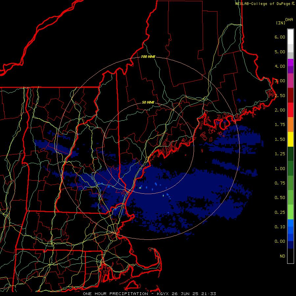Pick the white swatch atop the legend
The width and height of the screenshot is (296, 296).
click(290, 37)
